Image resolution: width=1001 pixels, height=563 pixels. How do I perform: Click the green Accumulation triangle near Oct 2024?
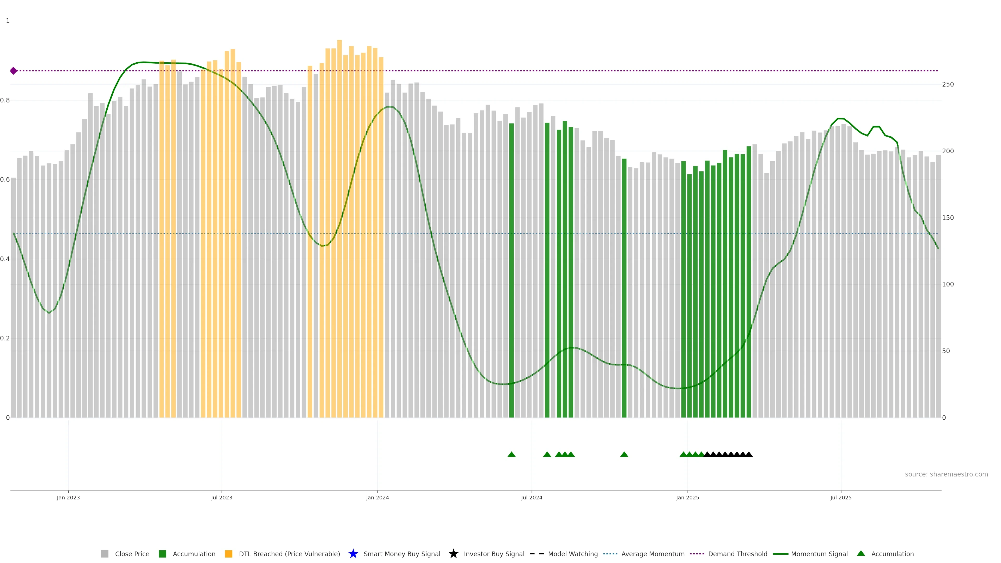click(x=624, y=454)
